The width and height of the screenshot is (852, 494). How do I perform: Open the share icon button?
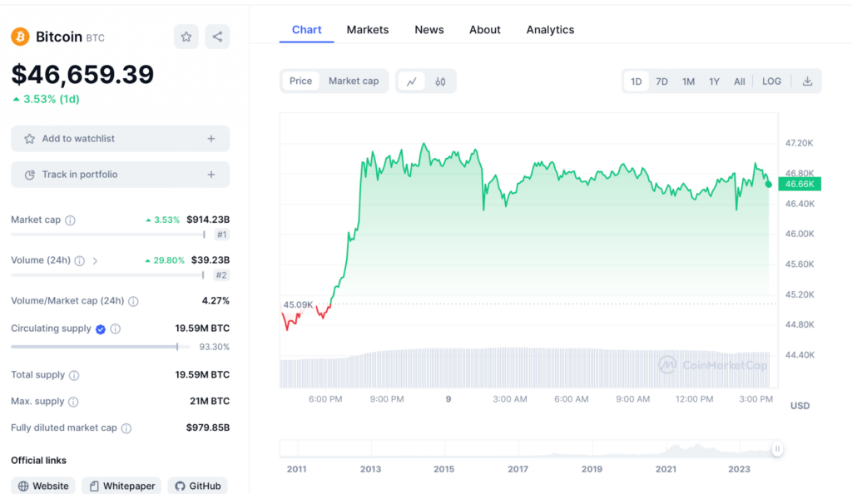[217, 37]
